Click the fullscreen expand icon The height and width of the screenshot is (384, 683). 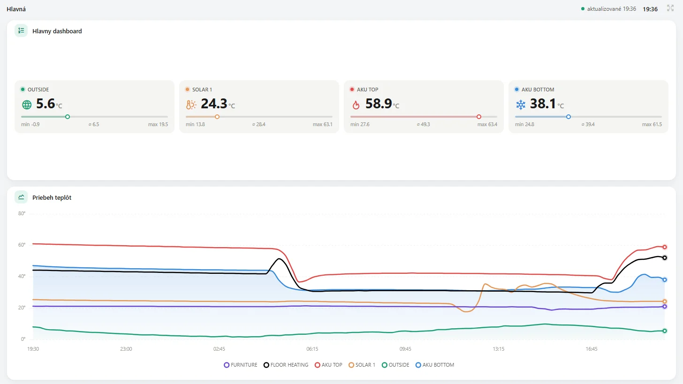(670, 8)
